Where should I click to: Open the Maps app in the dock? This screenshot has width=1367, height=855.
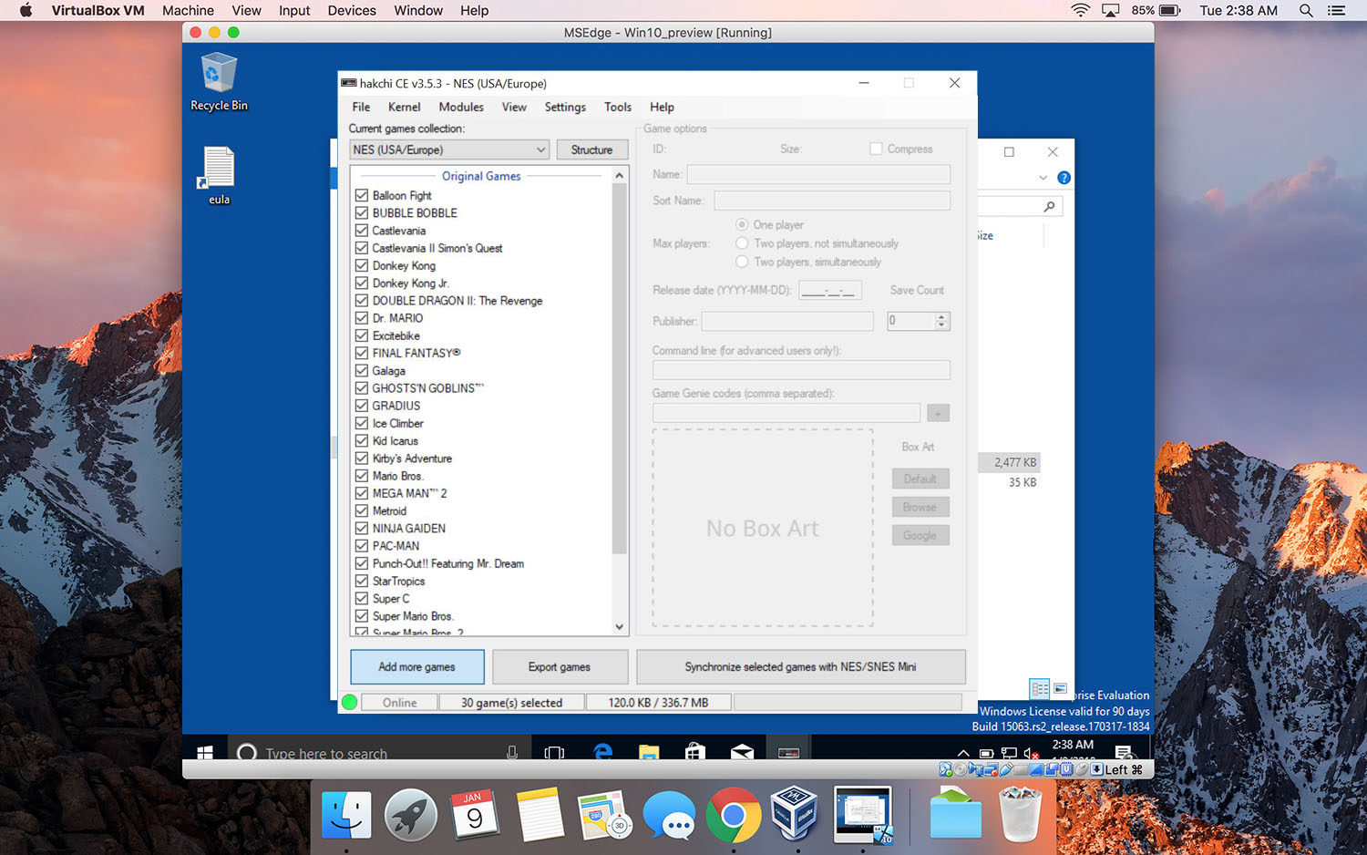tap(604, 814)
